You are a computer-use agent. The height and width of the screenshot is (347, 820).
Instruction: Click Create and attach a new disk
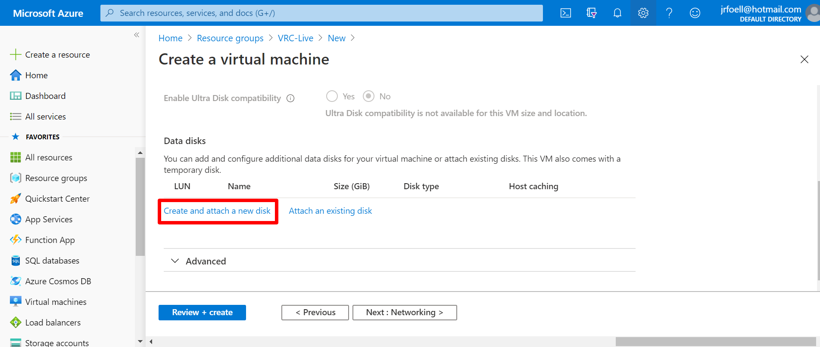pyautogui.click(x=217, y=211)
